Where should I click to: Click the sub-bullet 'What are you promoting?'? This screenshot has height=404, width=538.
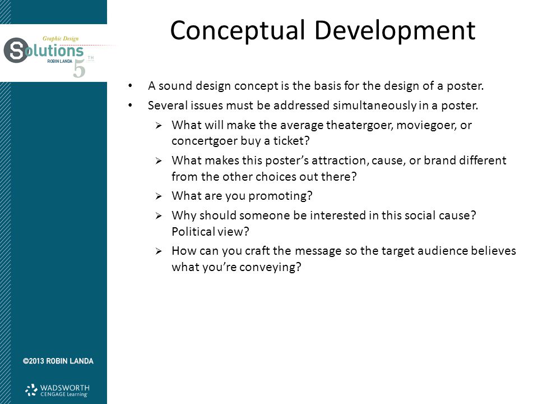tap(242, 196)
